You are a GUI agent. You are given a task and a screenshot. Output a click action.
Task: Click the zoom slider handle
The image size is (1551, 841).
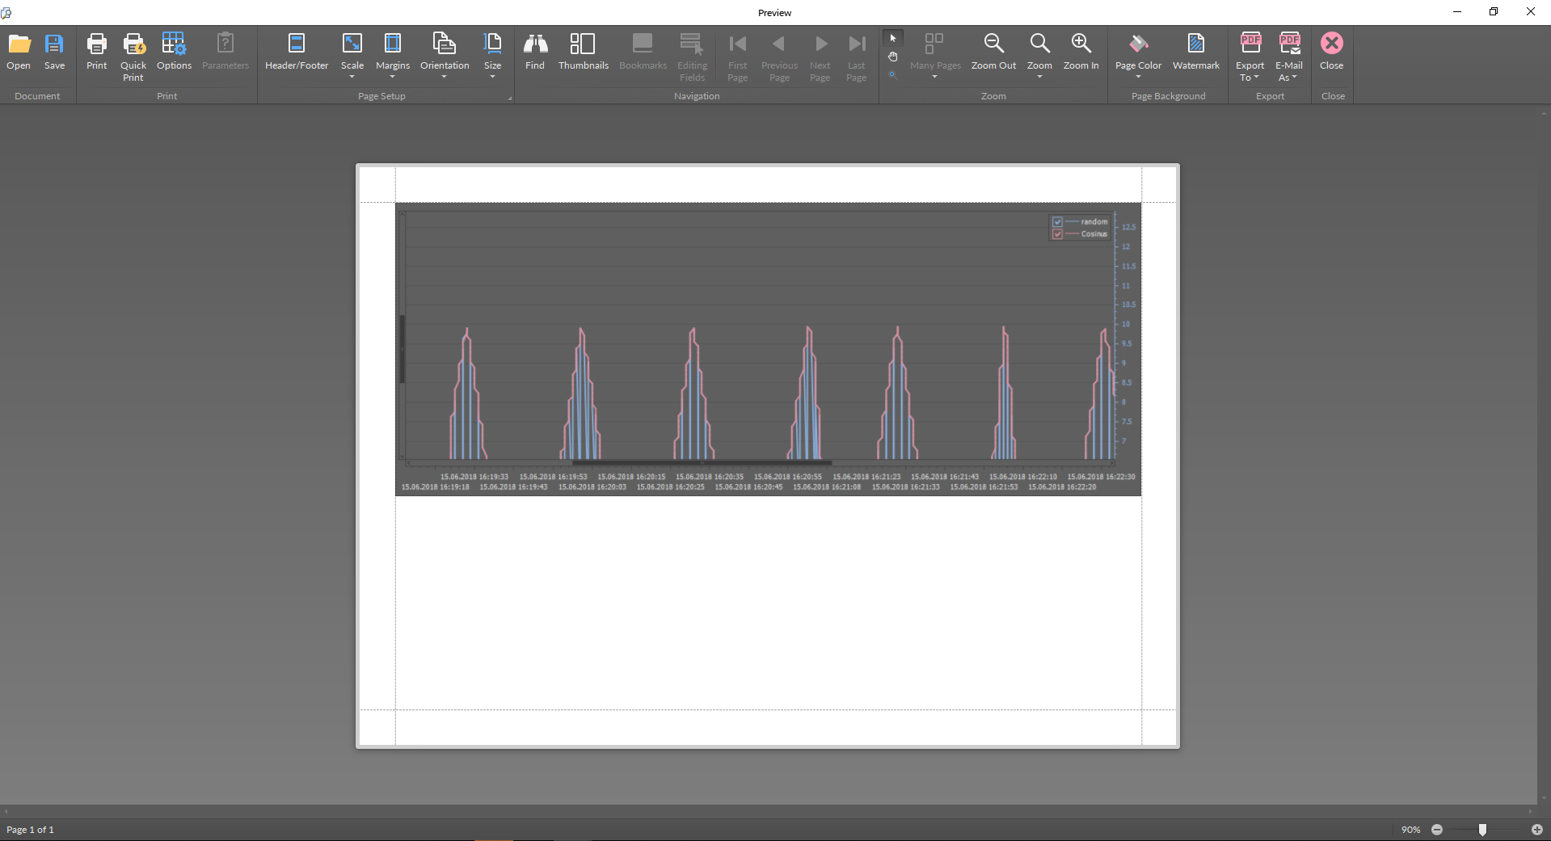(x=1482, y=830)
